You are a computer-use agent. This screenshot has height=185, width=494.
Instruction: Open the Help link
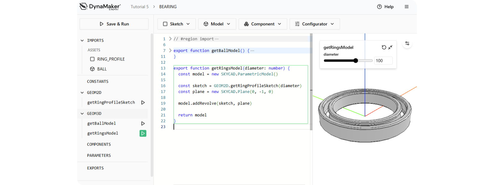pyautogui.click(x=385, y=7)
